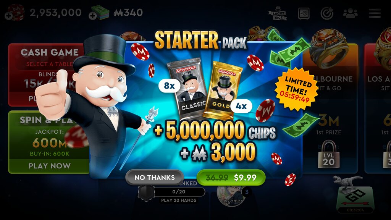The width and height of the screenshot is (391, 220).
Task: Open the Lucky Dice icon
Action: click(278, 13)
